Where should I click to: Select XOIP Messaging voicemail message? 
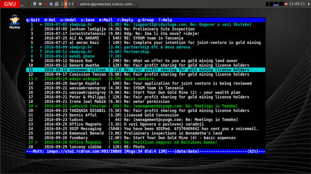click(146, 129)
